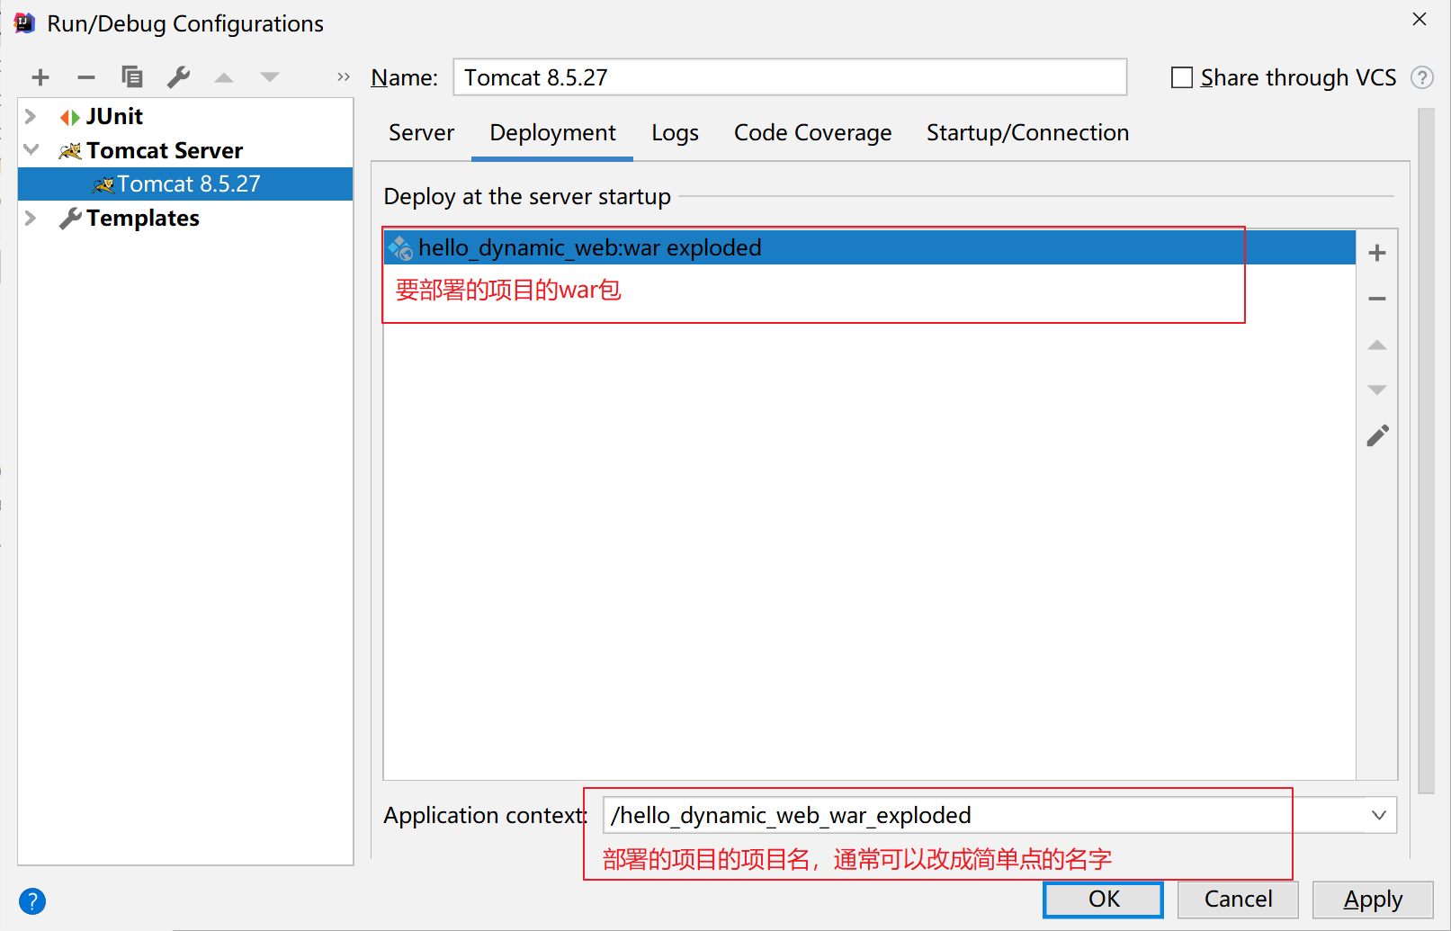1451x931 pixels.
Task: Open the Application context dropdown
Action: (x=1378, y=815)
